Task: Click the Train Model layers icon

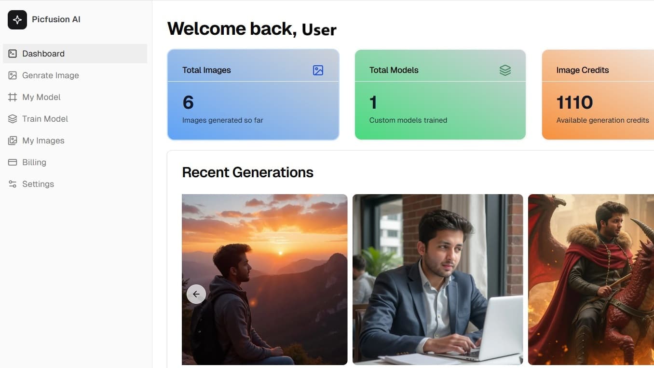Action: pos(13,119)
